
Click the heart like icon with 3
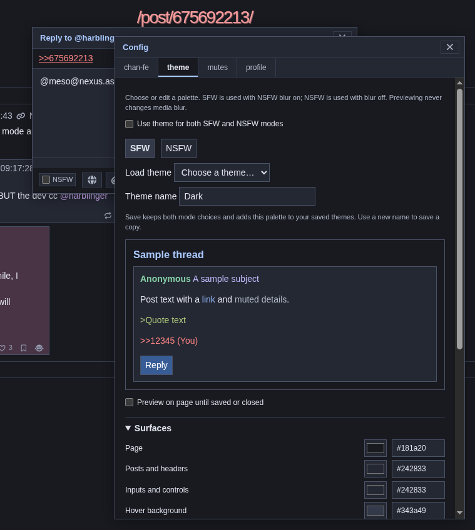(3, 347)
